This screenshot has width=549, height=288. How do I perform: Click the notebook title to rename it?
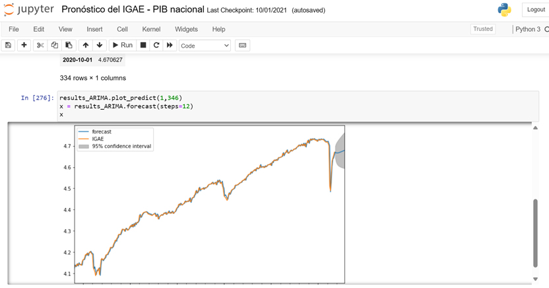point(132,10)
